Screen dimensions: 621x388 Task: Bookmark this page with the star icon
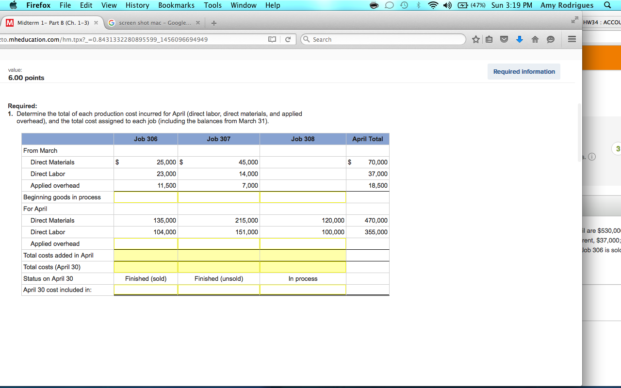[476, 39]
